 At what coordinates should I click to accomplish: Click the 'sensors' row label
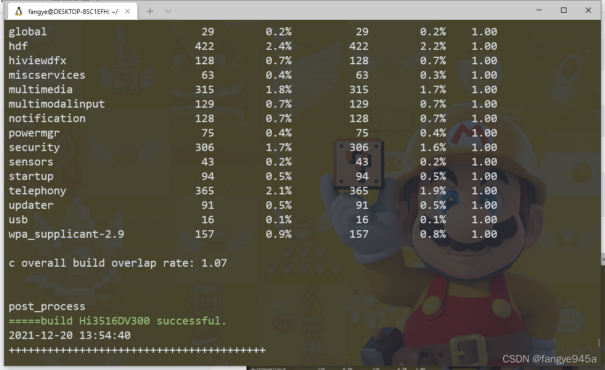tap(31, 162)
